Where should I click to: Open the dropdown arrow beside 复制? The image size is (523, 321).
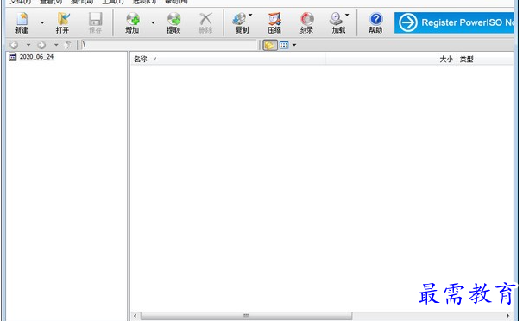pos(250,15)
